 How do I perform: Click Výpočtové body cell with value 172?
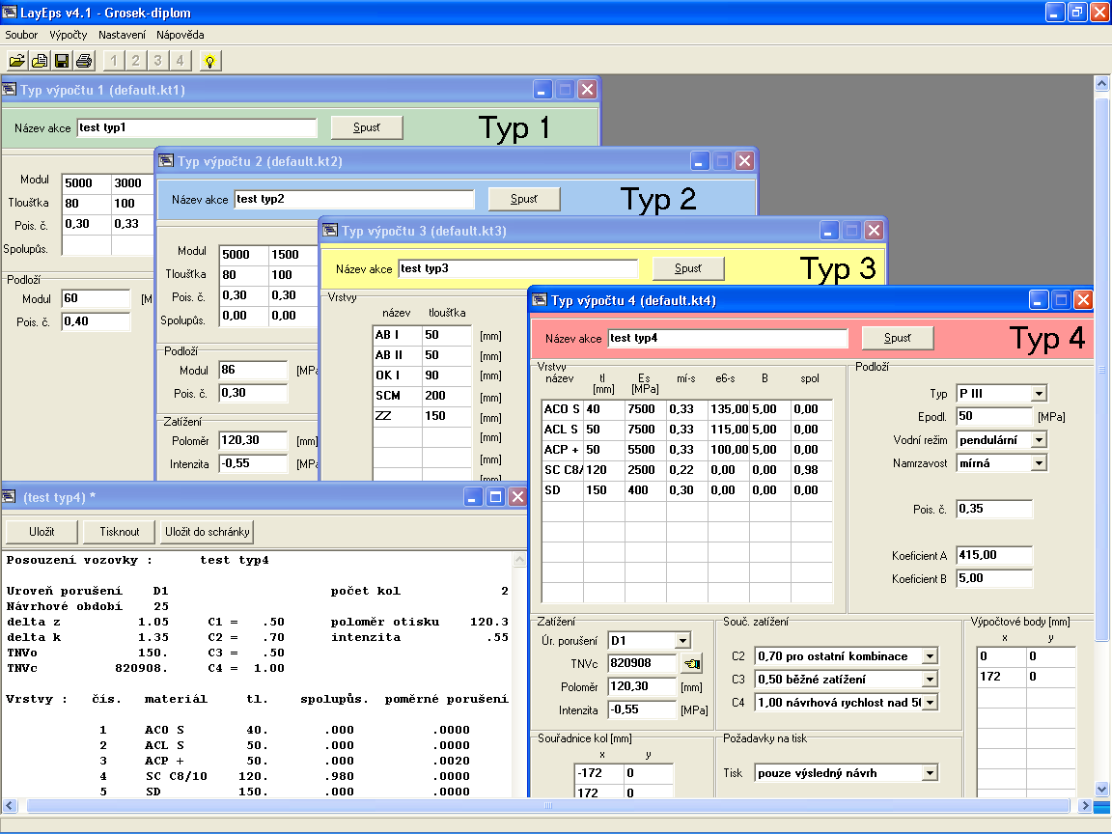pyautogui.click(x=1001, y=677)
